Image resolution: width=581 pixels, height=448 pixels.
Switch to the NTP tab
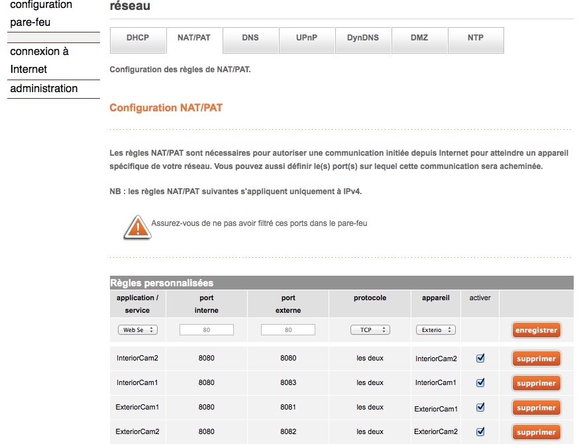pos(476,38)
